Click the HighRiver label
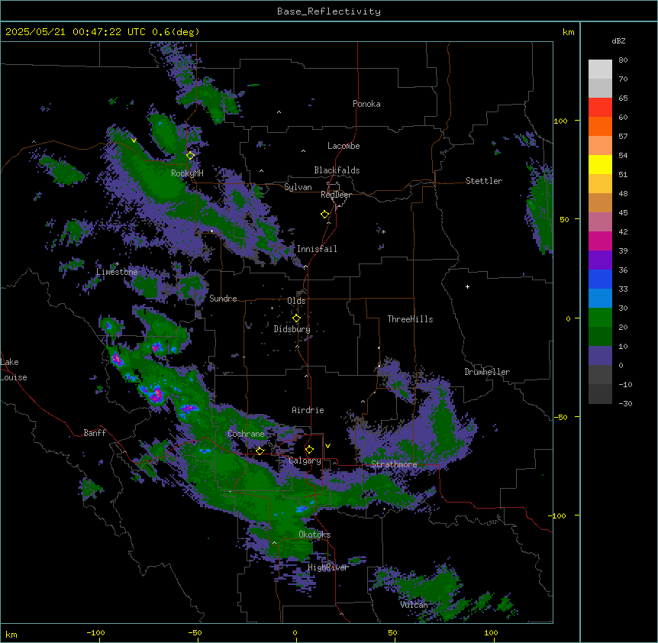 [x=328, y=567]
